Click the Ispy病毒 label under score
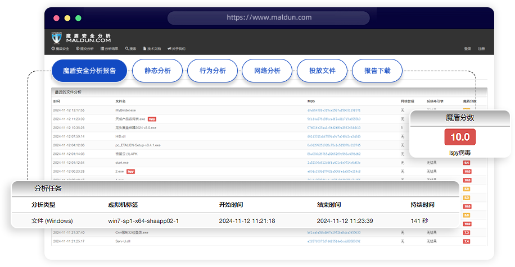This screenshot has width=515, height=267. coord(460,153)
